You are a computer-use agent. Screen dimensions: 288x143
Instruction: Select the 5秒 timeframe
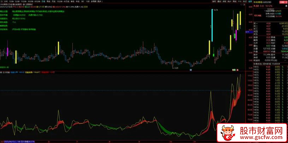pos(83,1)
